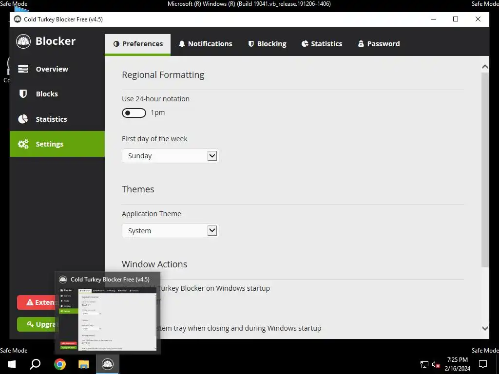The image size is (499, 374).
Task: Click the Themes section heading
Action: tap(138, 189)
